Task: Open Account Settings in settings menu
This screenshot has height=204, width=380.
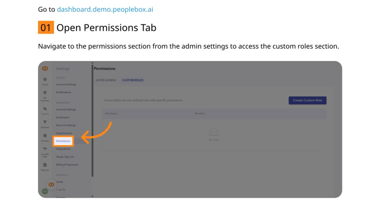Action: click(66, 85)
